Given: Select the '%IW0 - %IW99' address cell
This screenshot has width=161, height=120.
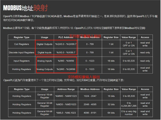Looking at the screenshot, I should tap(66, 61).
